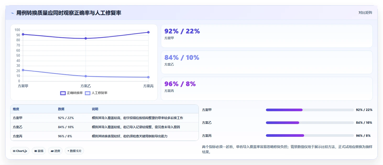This screenshot has height=165, width=383.
Task: Click the 方案乙 label on chart x-axis
Action: pos(86,86)
